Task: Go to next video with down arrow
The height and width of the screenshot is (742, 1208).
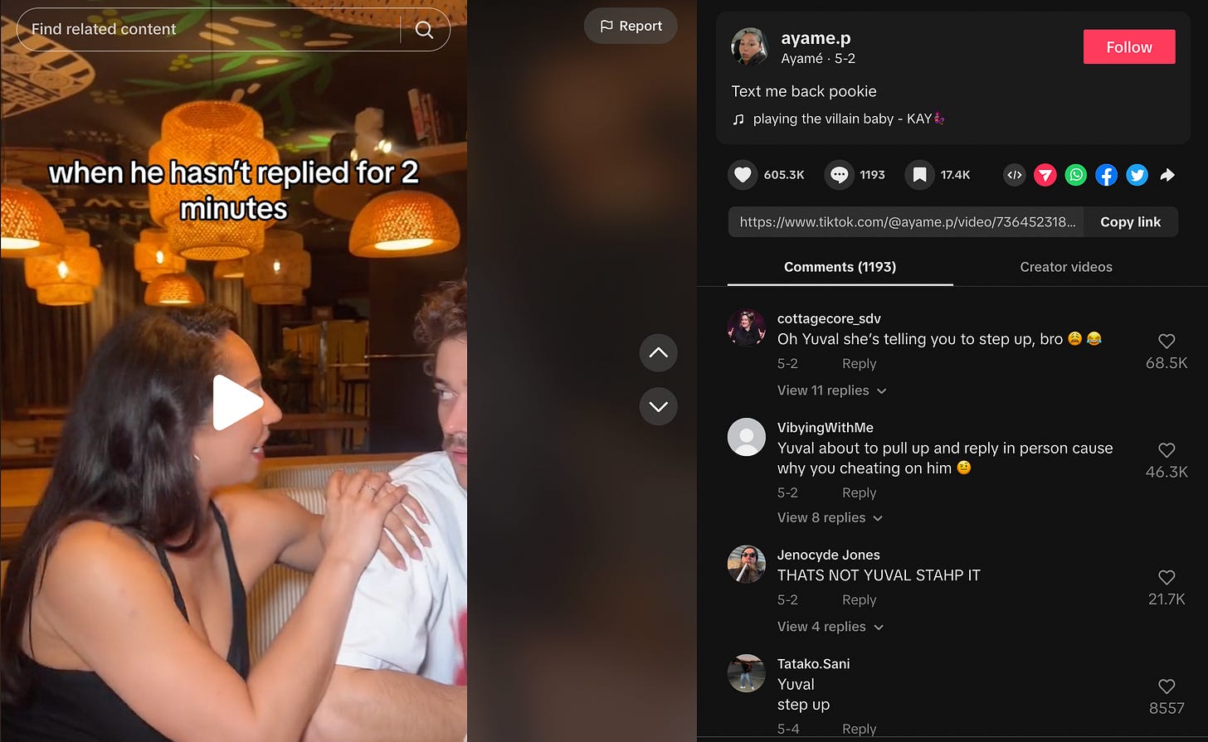Action: (x=659, y=406)
